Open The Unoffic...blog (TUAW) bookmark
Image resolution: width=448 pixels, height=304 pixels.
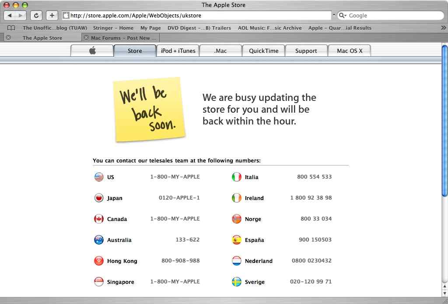(x=55, y=28)
